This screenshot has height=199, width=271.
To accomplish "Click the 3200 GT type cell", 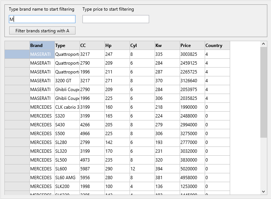I will (x=67, y=81).
